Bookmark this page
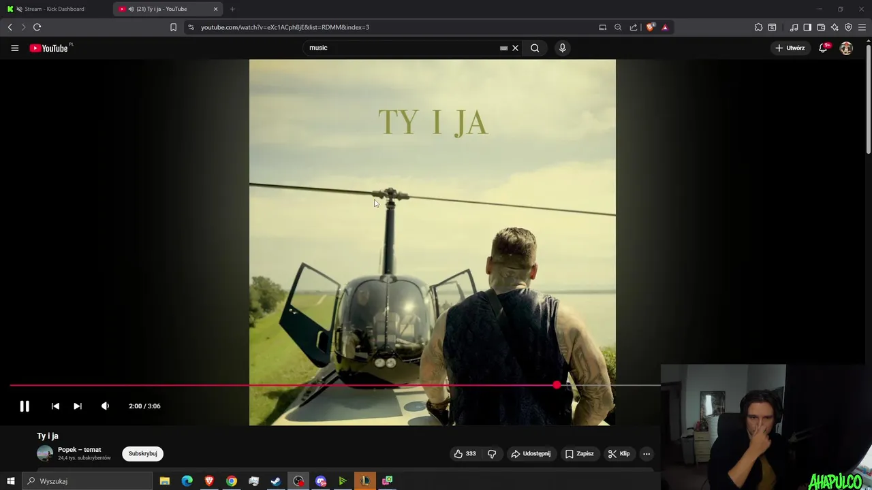872x490 pixels. tap(173, 27)
